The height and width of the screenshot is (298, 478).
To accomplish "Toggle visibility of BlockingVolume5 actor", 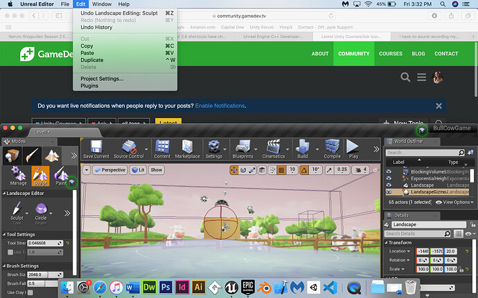I will [x=389, y=171].
